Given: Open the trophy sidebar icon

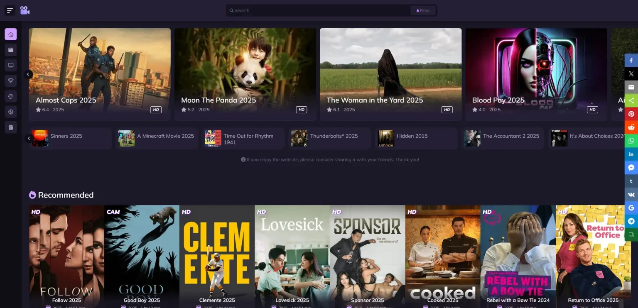Looking at the screenshot, I should [11, 81].
